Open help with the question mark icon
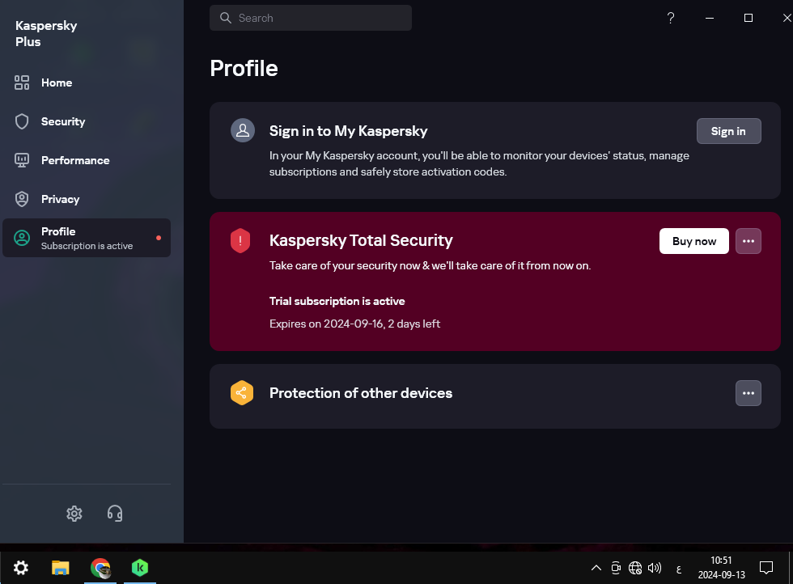 point(671,19)
